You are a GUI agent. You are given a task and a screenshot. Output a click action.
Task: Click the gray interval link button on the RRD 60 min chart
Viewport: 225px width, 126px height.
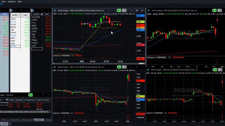[x=220, y=70]
